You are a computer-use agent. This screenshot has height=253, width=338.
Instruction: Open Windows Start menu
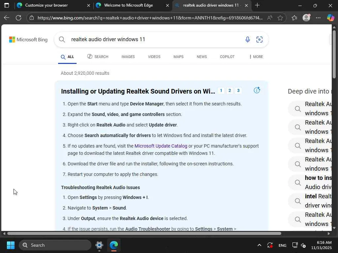11,245
